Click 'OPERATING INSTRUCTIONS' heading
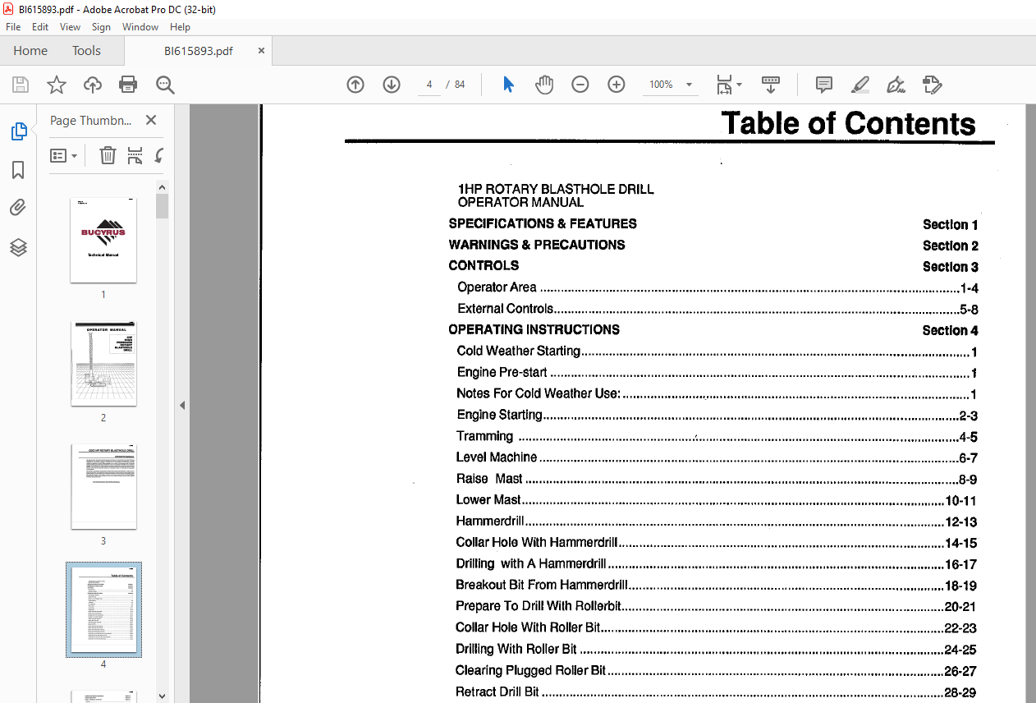This screenshot has height=703, width=1036. (x=534, y=330)
